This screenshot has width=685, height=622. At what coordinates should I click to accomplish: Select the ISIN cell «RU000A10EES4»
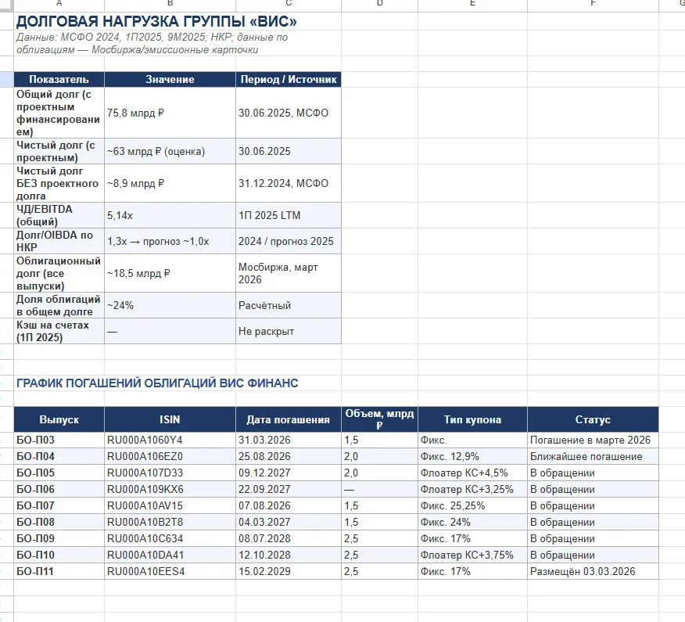click(x=170, y=571)
